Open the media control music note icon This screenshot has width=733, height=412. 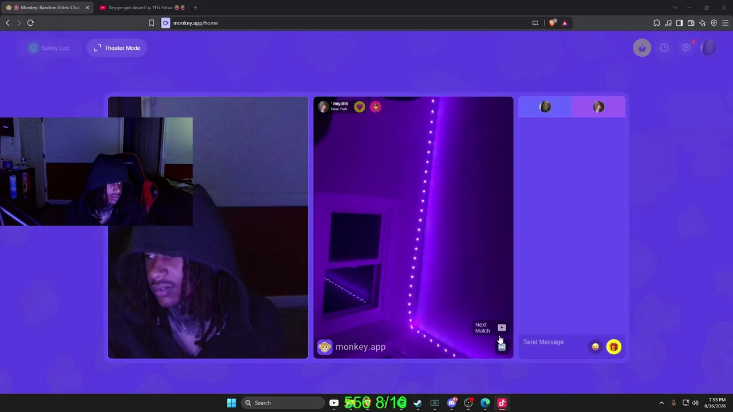(668, 23)
